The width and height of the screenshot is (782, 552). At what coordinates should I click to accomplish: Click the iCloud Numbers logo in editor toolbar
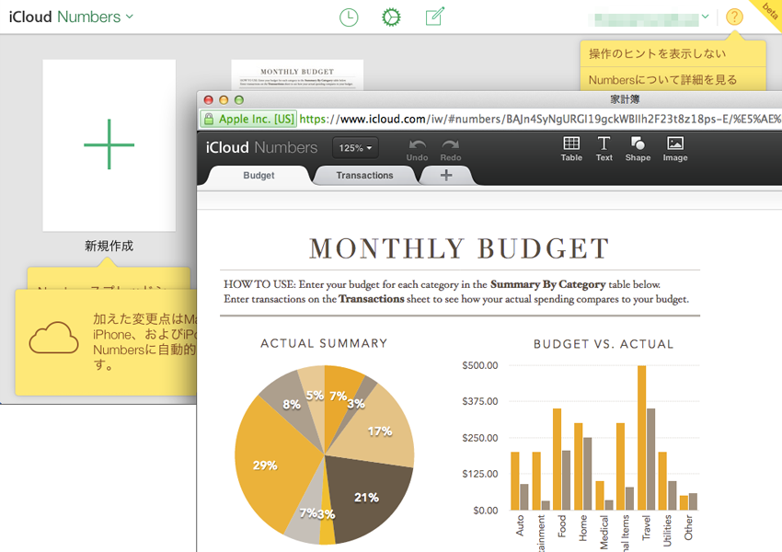click(261, 147)
